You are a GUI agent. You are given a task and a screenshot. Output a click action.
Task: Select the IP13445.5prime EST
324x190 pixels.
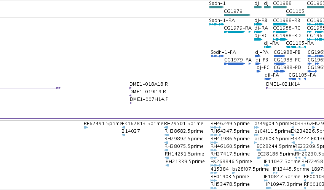[275, 173]
